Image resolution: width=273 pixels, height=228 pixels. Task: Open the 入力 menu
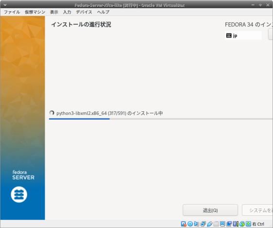(x=67, y=12)
